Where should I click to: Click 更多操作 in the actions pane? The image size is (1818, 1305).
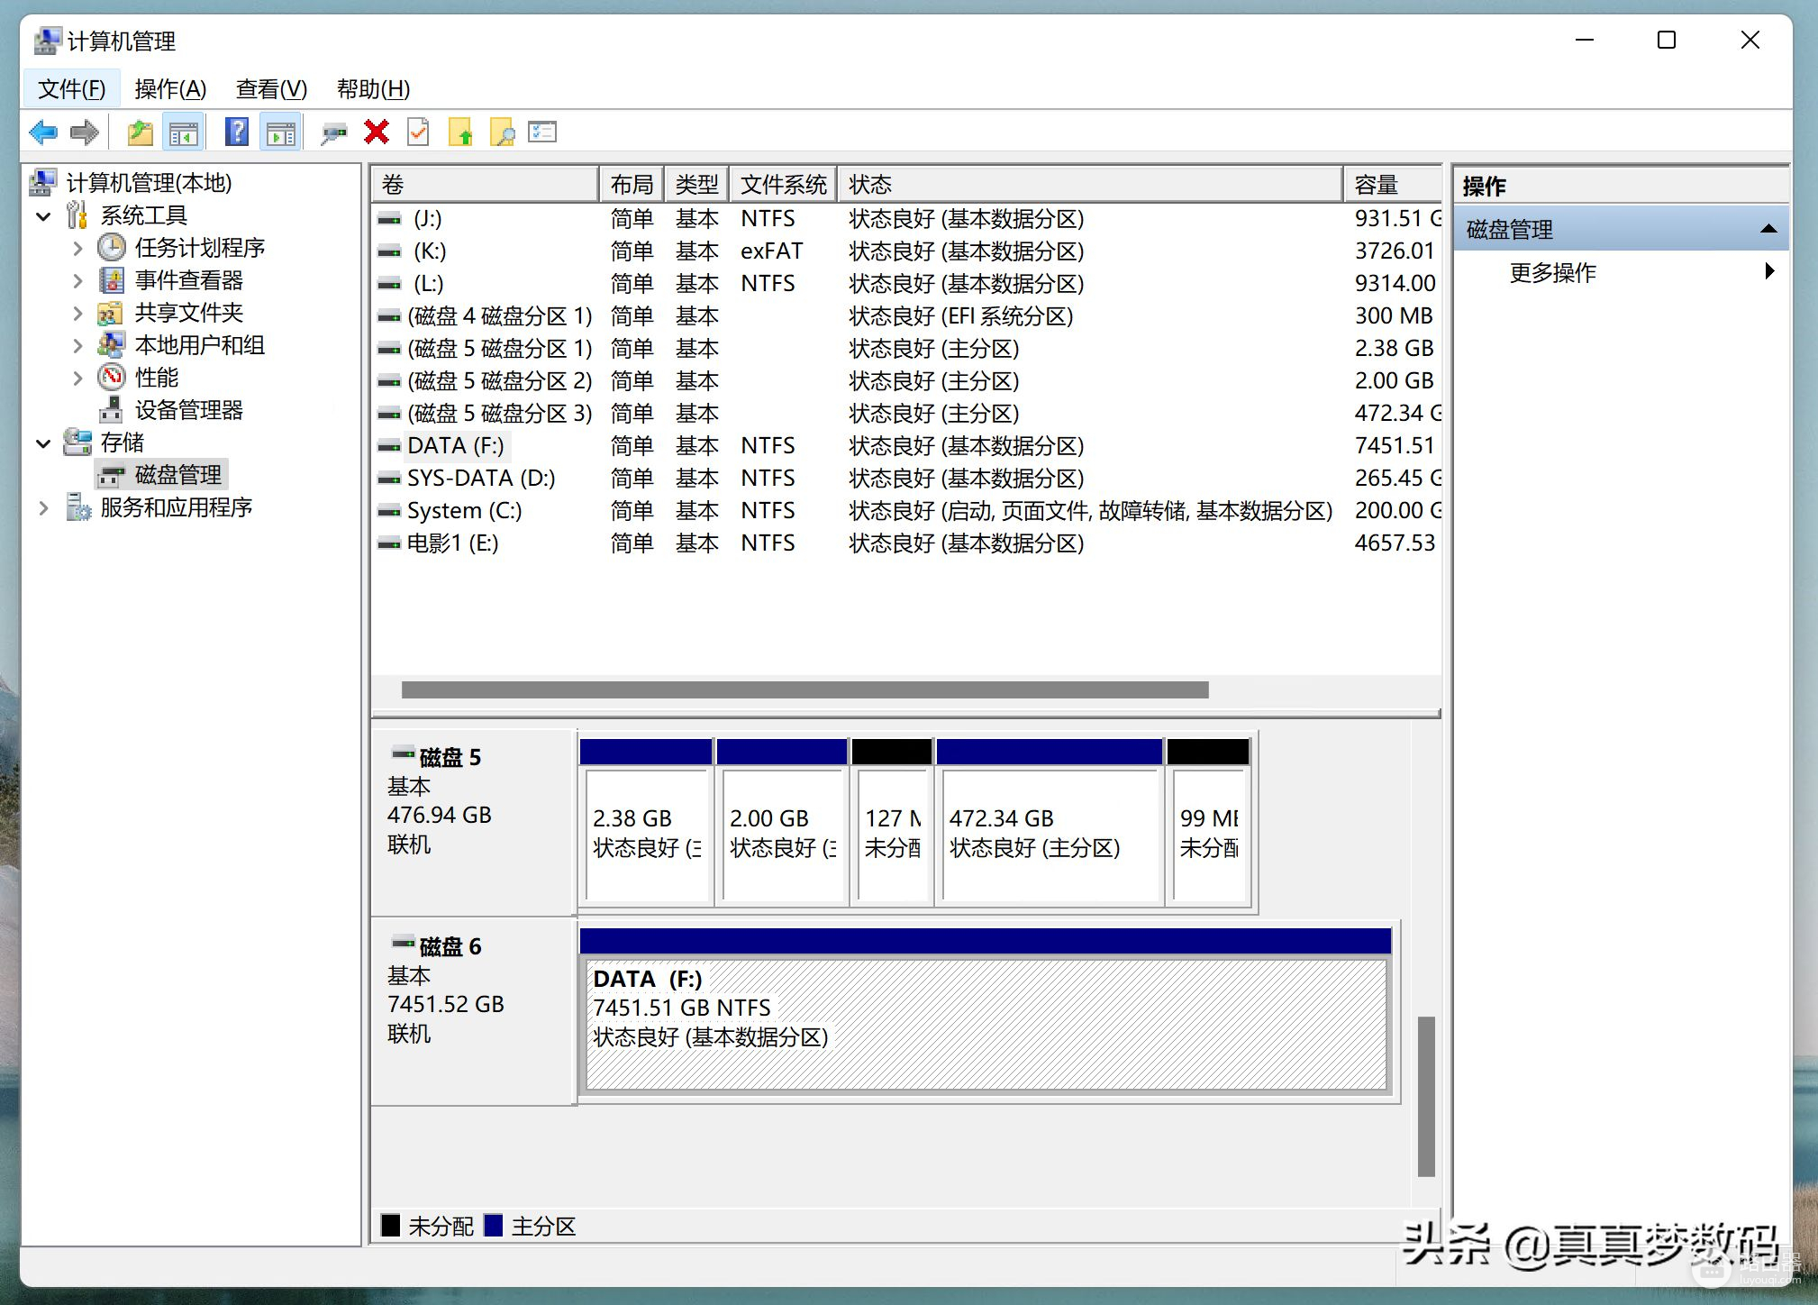[1552, 272]
